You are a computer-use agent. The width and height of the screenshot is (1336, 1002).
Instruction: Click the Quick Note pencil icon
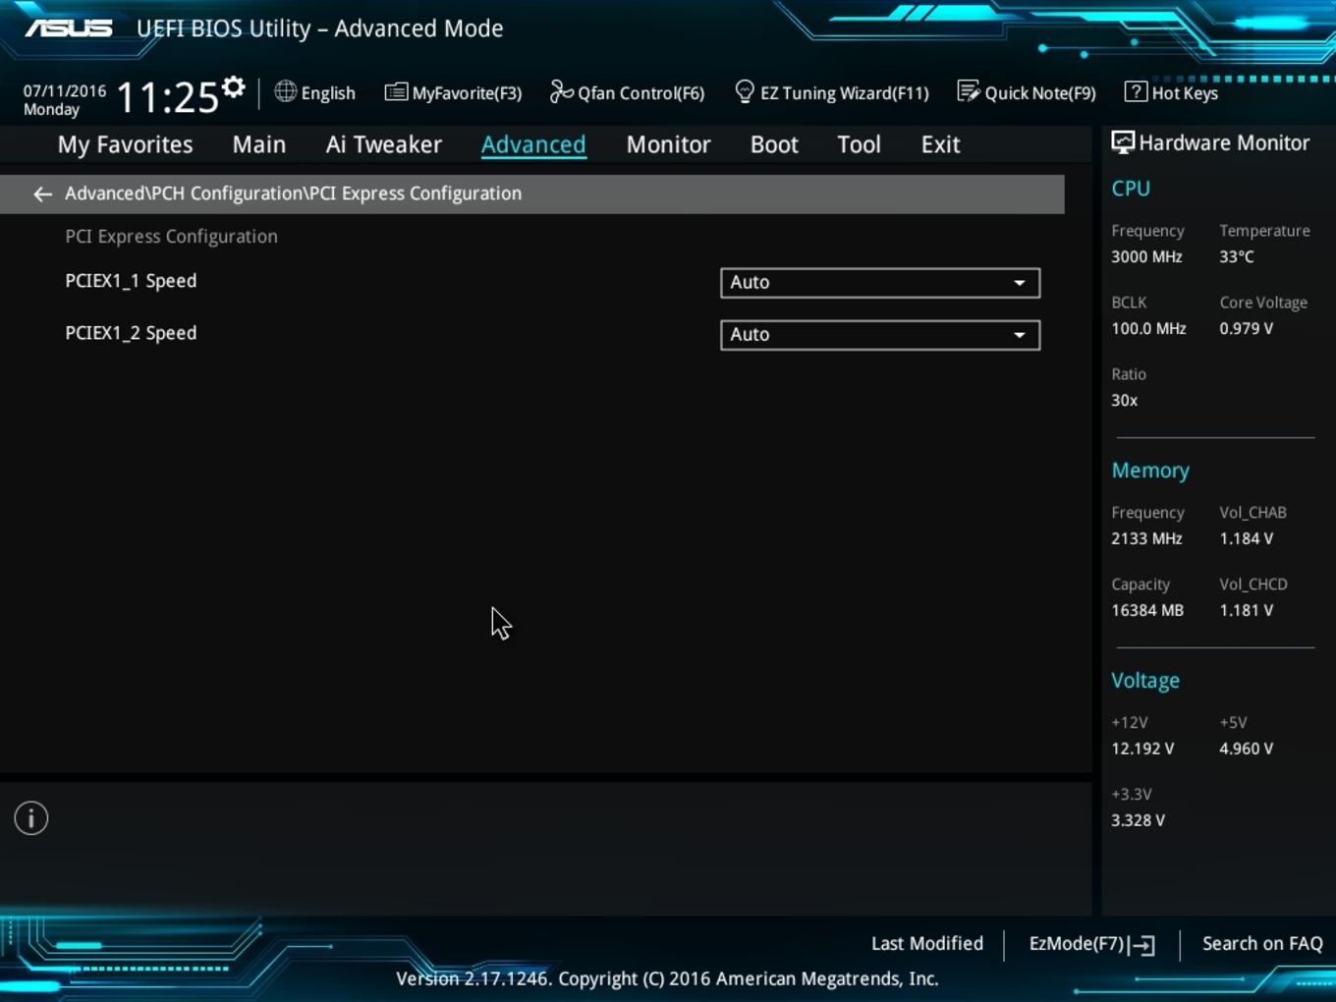coord(969,91)
